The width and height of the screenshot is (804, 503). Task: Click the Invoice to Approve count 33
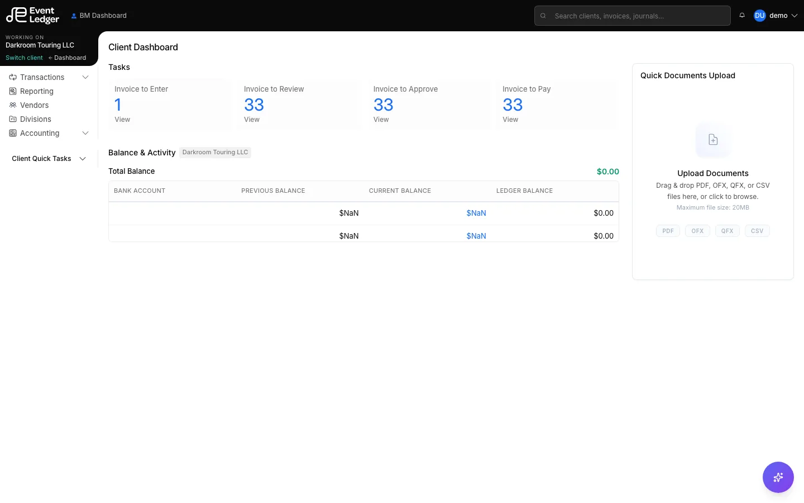click(383, 105)
